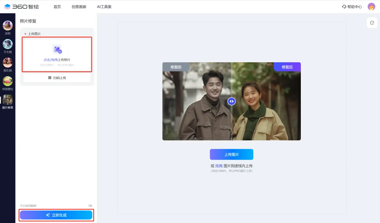Click the 修复后 label on the preview

[x=287, y=67]
